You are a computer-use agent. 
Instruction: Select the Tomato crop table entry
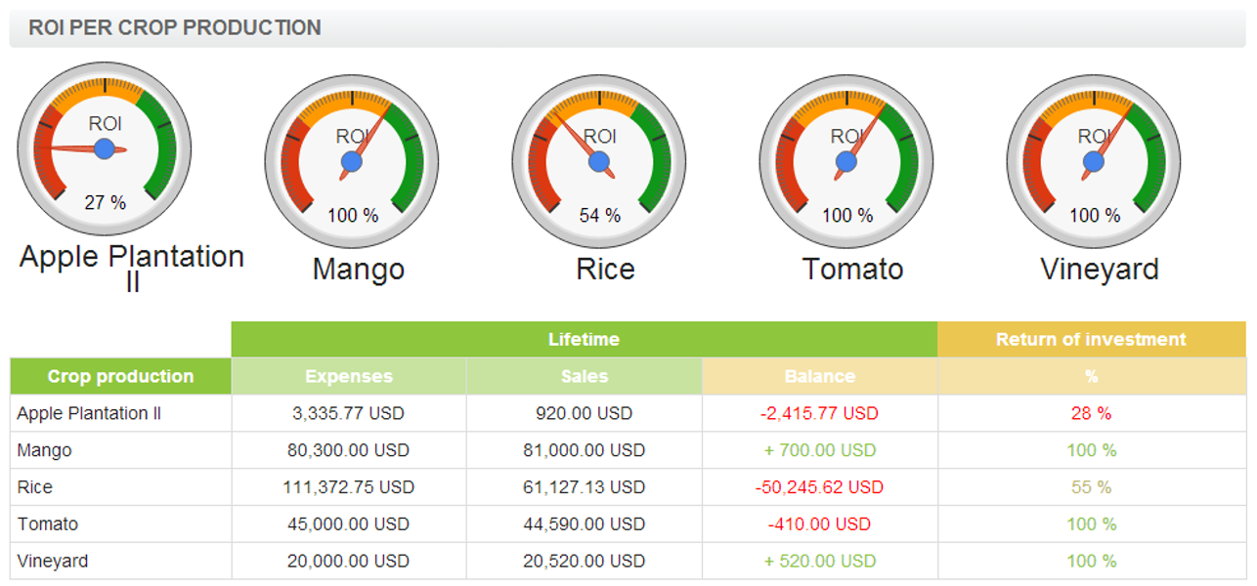[48, 524]
